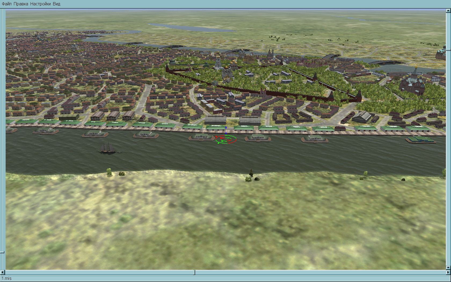Click the horizontal scrollbar left arrow

coord(3,272)
